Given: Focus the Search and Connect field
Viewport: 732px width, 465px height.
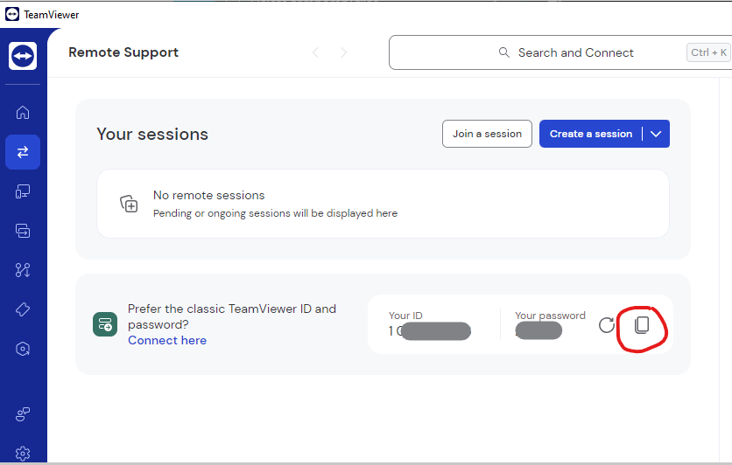Looking at the screenshot, I should tap(560, 52).
